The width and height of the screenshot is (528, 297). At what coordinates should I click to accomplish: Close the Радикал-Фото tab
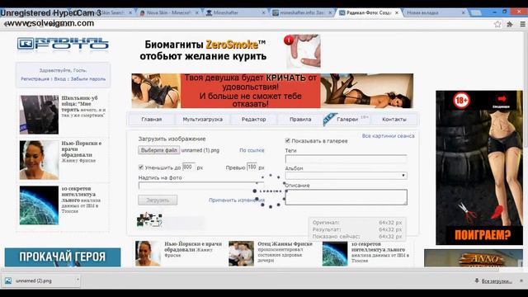[397, 13]
